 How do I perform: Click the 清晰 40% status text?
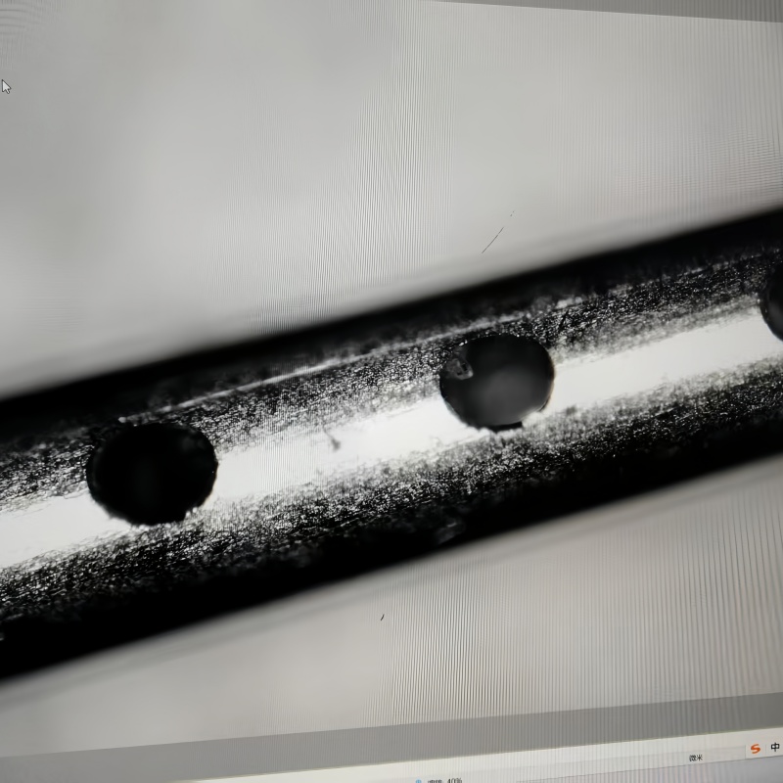pos(440,780)
